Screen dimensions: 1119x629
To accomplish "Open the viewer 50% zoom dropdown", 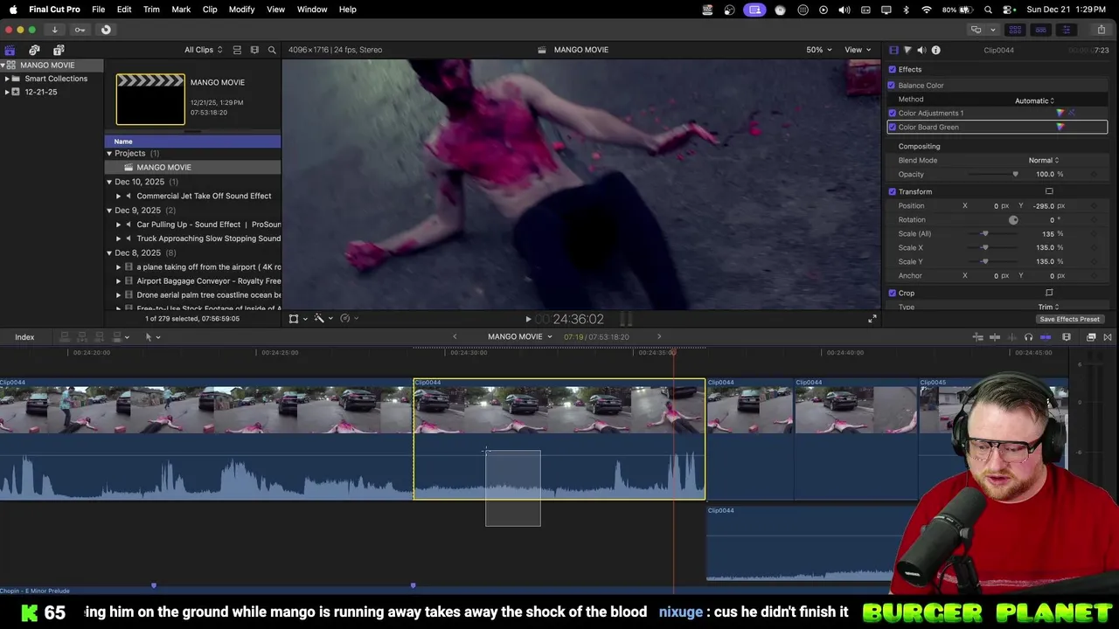I will 818,50.
